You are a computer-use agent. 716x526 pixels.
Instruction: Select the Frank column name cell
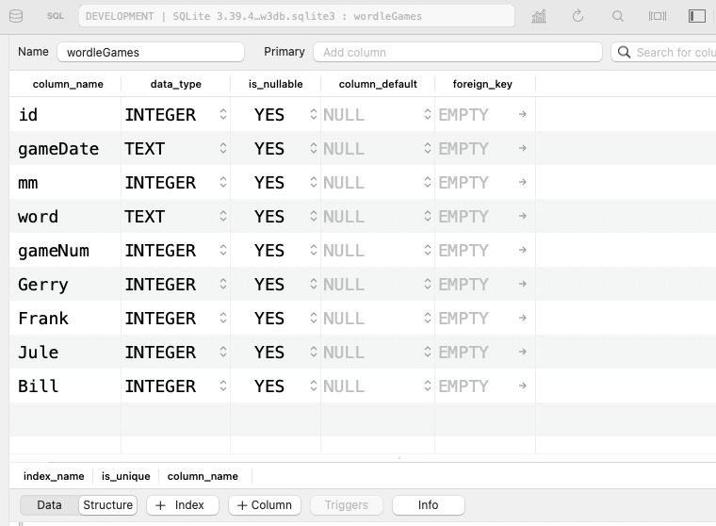click(43, 318)
